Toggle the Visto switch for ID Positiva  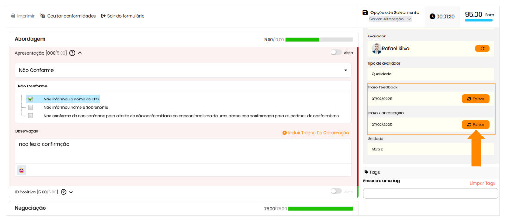[336, 192]
